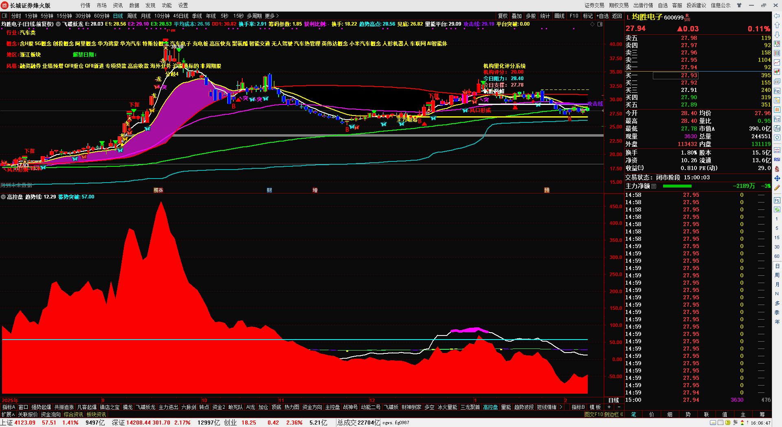Click the blue four-way move arrows icon

777,179
